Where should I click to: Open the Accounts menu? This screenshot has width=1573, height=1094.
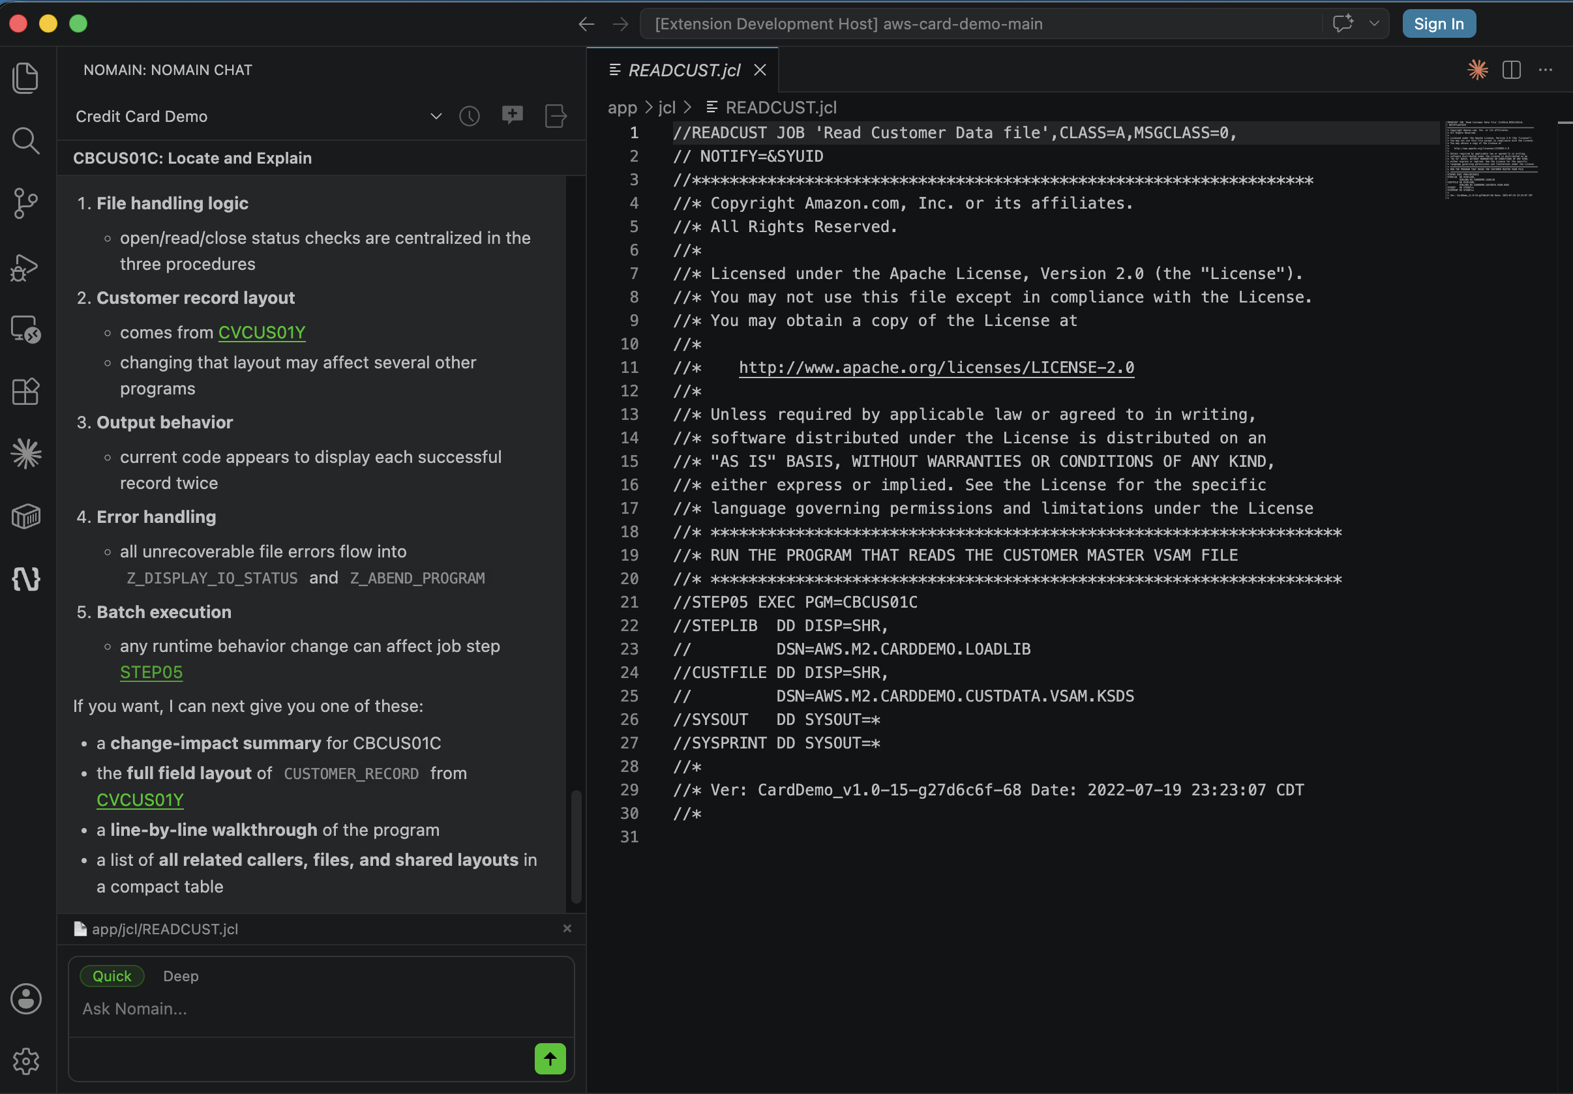pyautogui.click(x=26, y=999)
